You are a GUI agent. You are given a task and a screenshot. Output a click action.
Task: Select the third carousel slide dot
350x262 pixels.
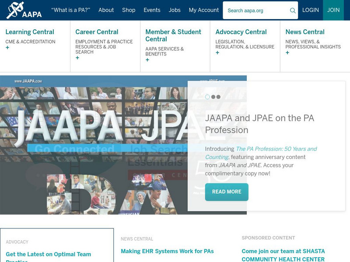(218, 97)
